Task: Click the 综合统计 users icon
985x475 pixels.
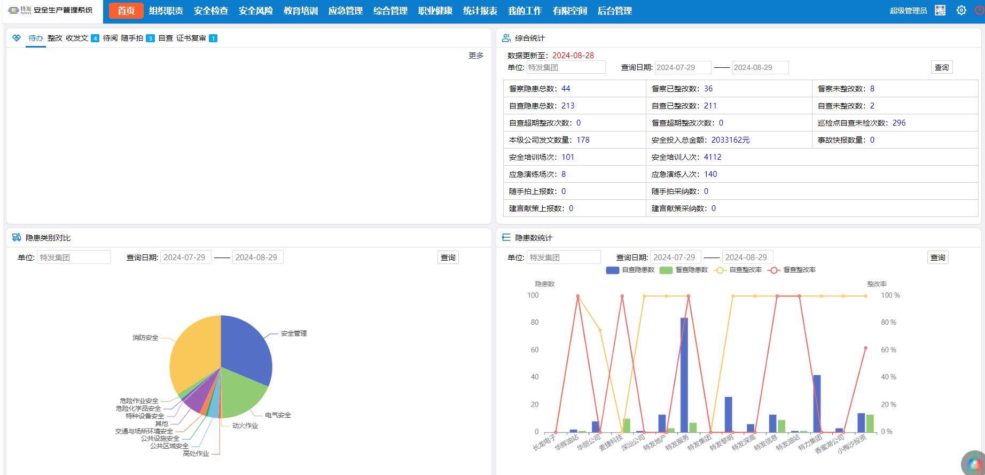Action: pos(506,38)
